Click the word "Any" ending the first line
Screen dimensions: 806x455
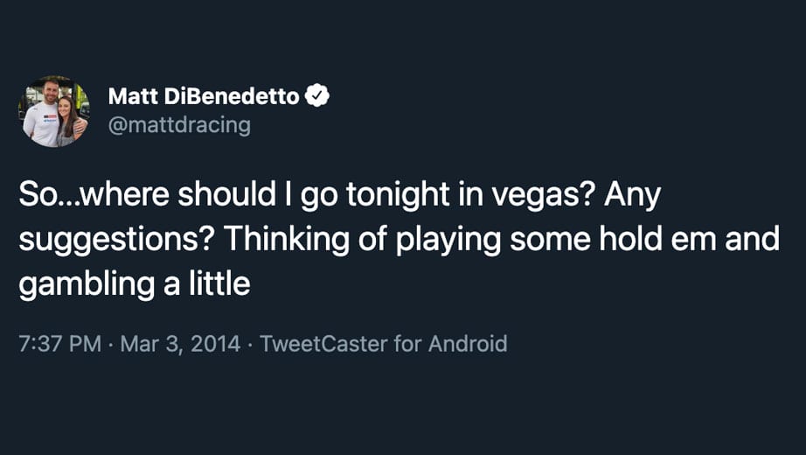(x=633, y=198)
